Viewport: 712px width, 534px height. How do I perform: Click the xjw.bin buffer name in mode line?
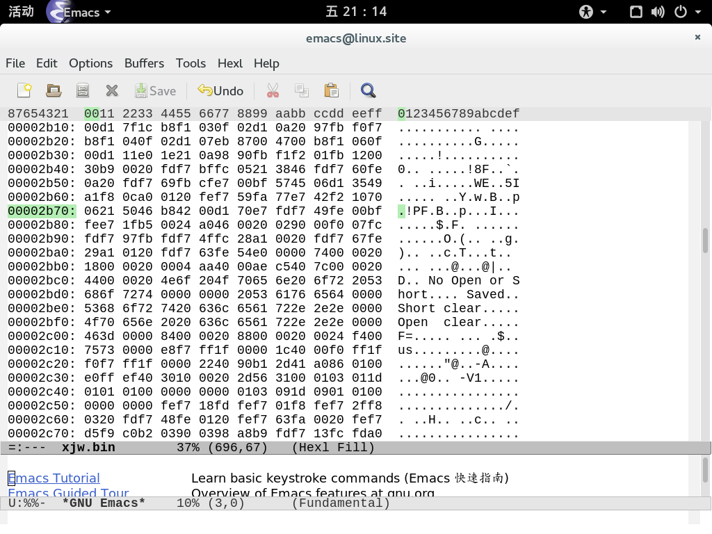88,448
